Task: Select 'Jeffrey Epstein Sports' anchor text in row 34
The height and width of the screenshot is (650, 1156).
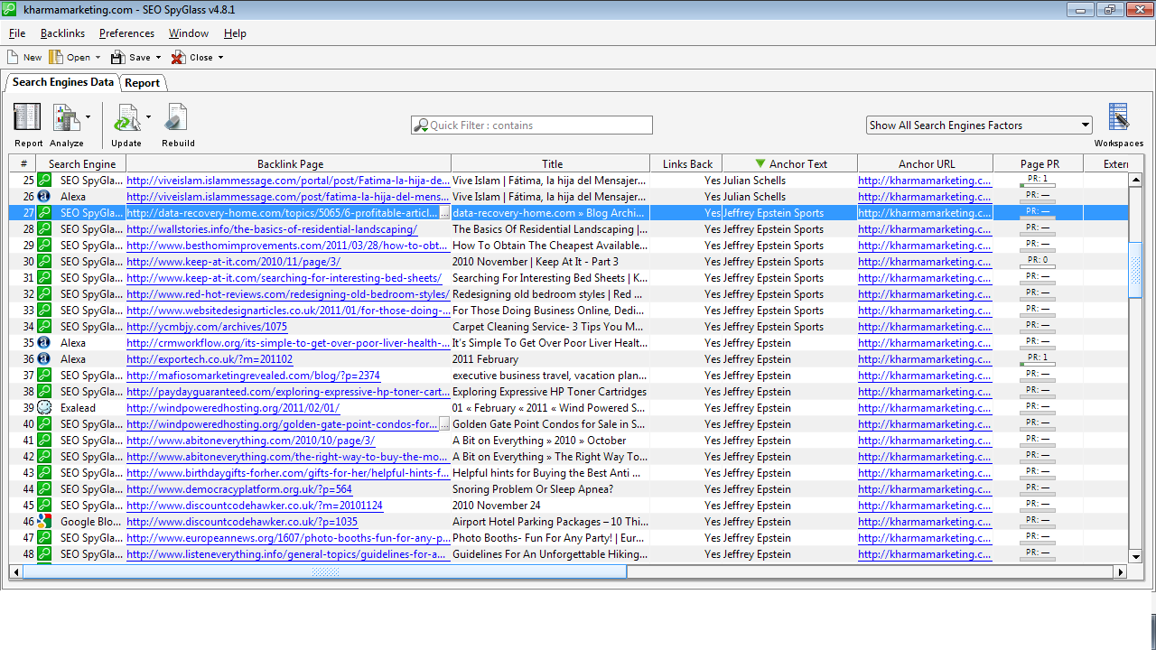Action: click(x=773, y=327)
